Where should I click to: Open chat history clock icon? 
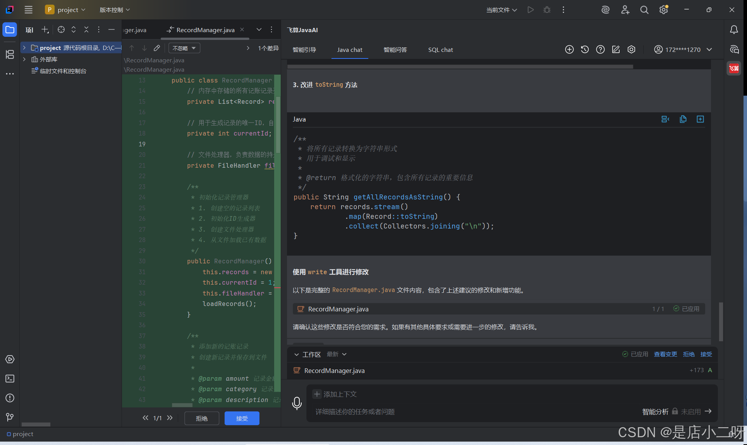point(585,49)
